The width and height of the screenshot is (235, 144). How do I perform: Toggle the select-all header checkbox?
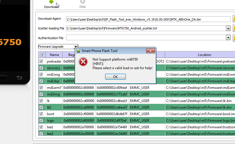pos(42,55)
